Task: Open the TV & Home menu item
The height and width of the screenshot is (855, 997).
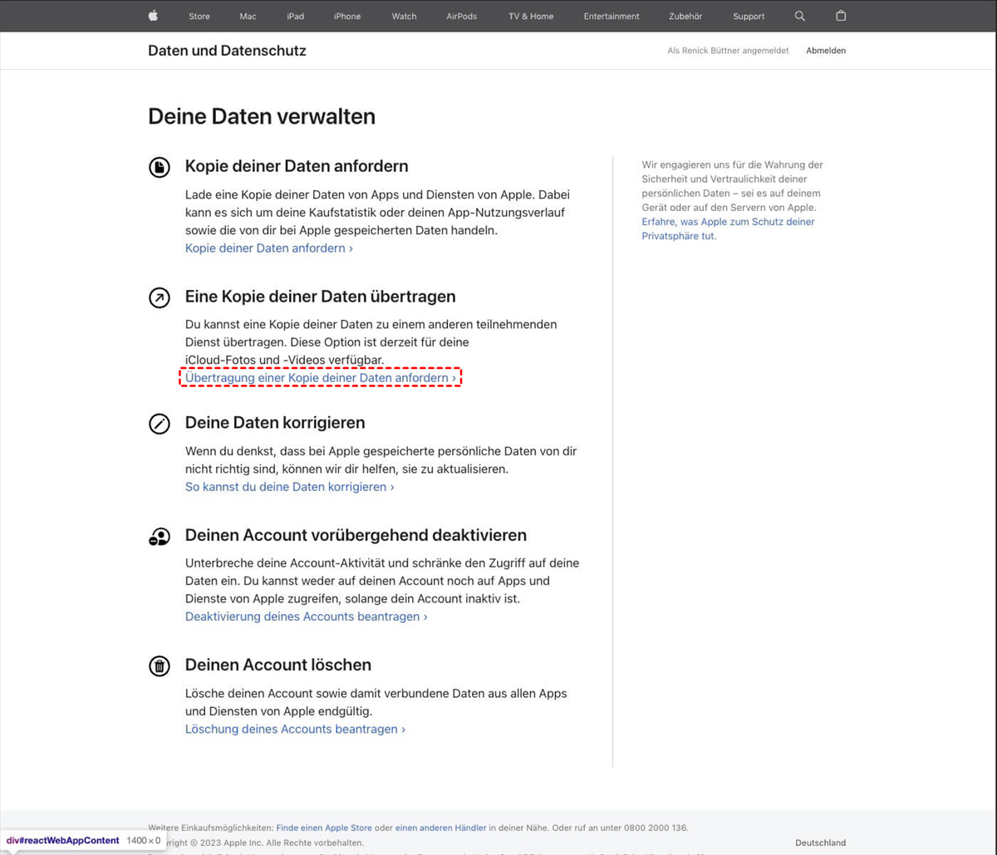Action: pos(531,17)
